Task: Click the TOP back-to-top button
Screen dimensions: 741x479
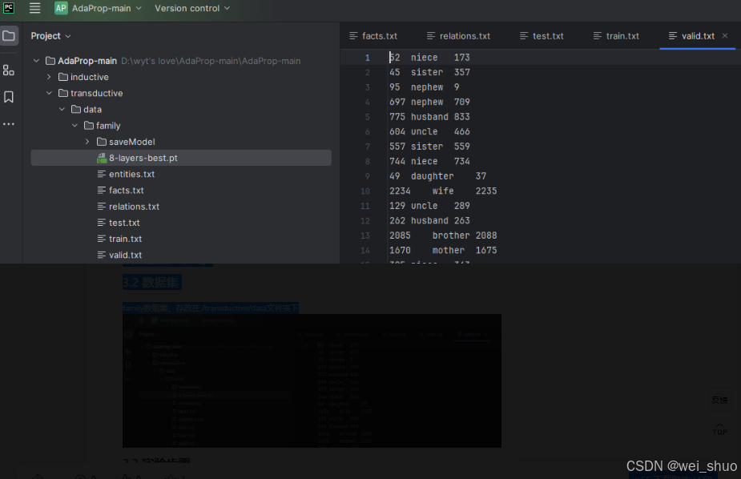Action: click(x=719, y=429)
